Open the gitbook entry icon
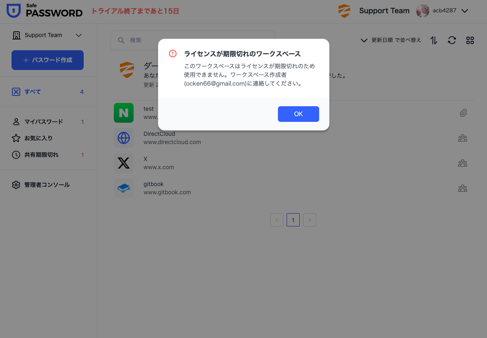 coord(124,188)
